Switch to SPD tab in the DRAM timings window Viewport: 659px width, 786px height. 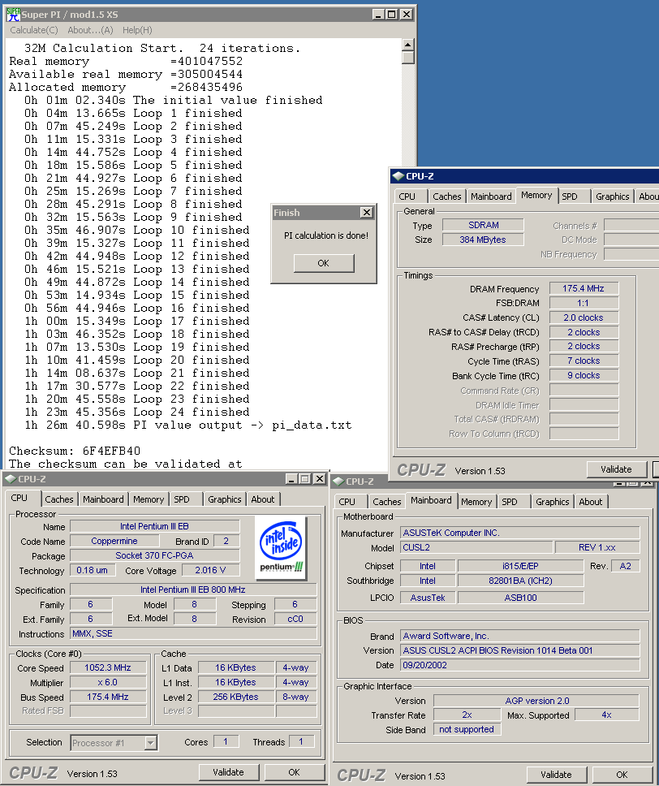(x=570, y=196)
